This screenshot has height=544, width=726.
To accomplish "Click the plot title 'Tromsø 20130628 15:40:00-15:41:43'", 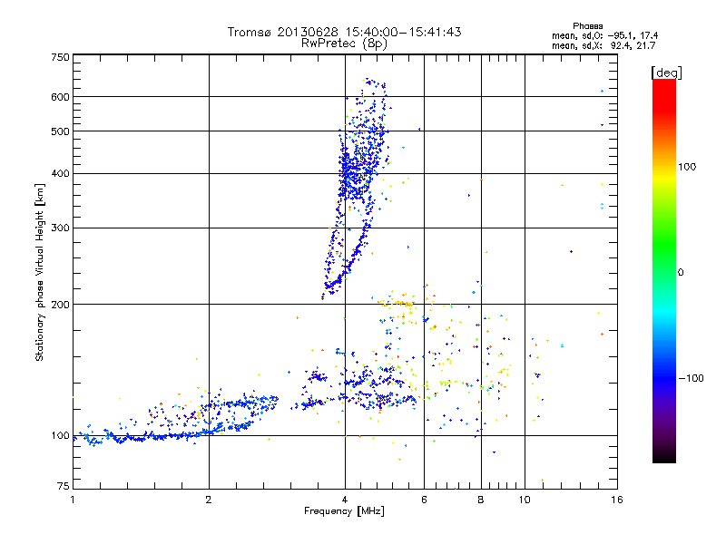I will [x=344, y=32].
